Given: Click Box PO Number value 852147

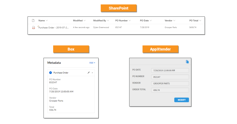Looking at the screenshot, I should [53, 83].
